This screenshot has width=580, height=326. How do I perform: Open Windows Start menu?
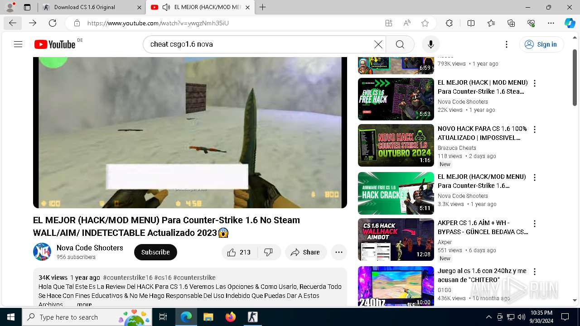[x=11, y=317]
